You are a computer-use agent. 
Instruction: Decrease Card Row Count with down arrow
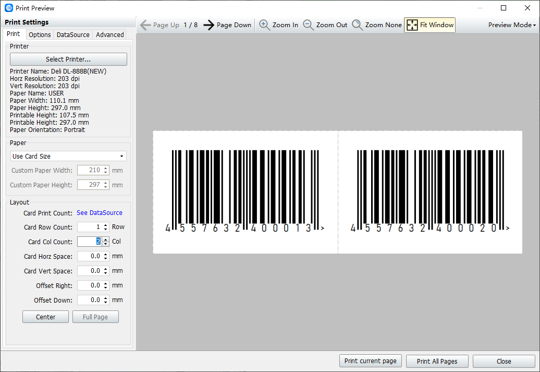click(106, 230)
